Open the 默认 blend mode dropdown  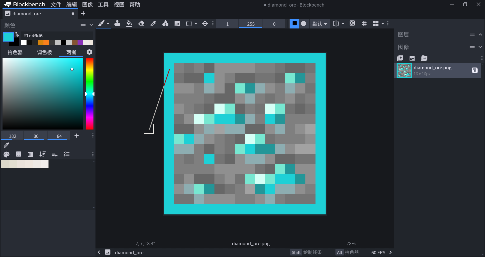tap(320, 24)
